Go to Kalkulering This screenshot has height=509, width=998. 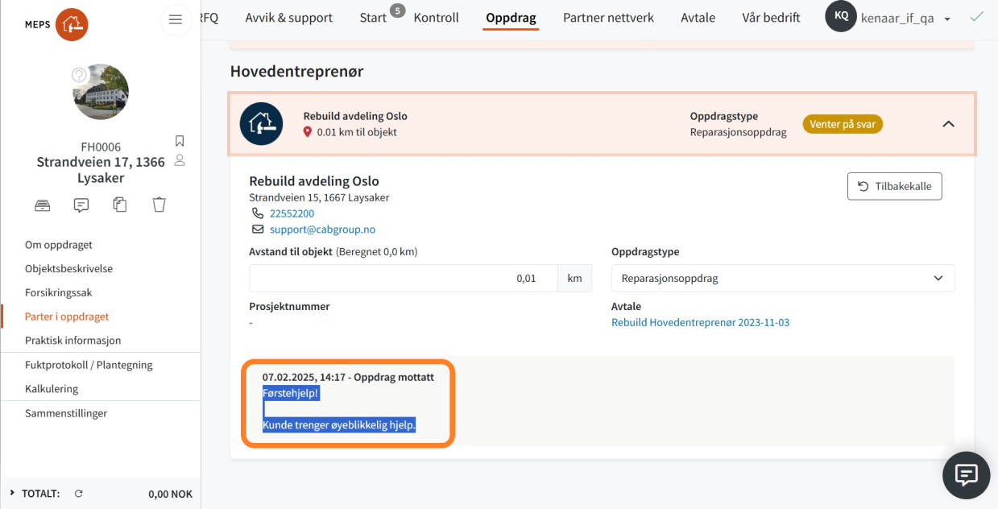[x=52, y=389]
